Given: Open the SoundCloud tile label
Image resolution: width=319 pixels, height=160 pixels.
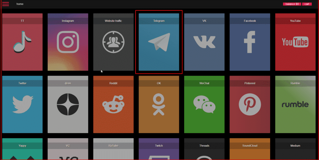Looking at the screenshot, I should [250, 146].
